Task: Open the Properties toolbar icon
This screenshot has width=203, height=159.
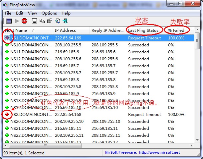Action: (50, 21)
